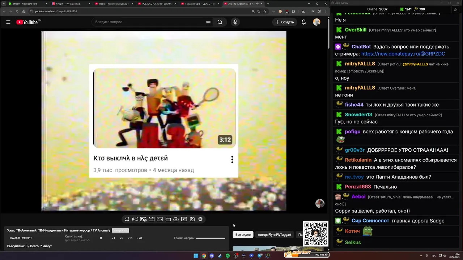The width and height of the screenshot is (463, 260).
Task: Click the Создать button
Action: click(284, 22)
